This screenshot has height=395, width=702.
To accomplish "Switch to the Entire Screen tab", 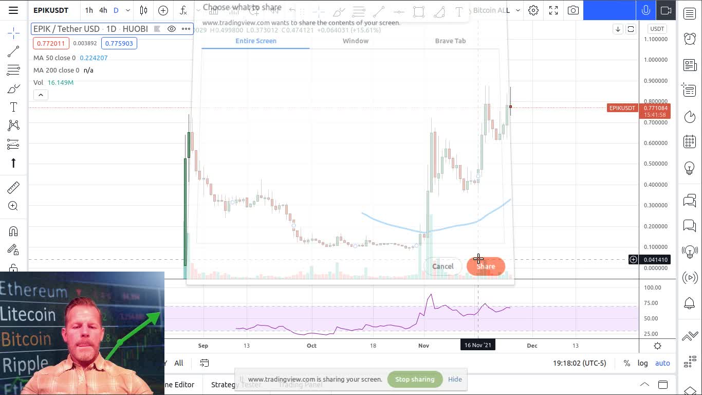I will (x=255, y=41).
